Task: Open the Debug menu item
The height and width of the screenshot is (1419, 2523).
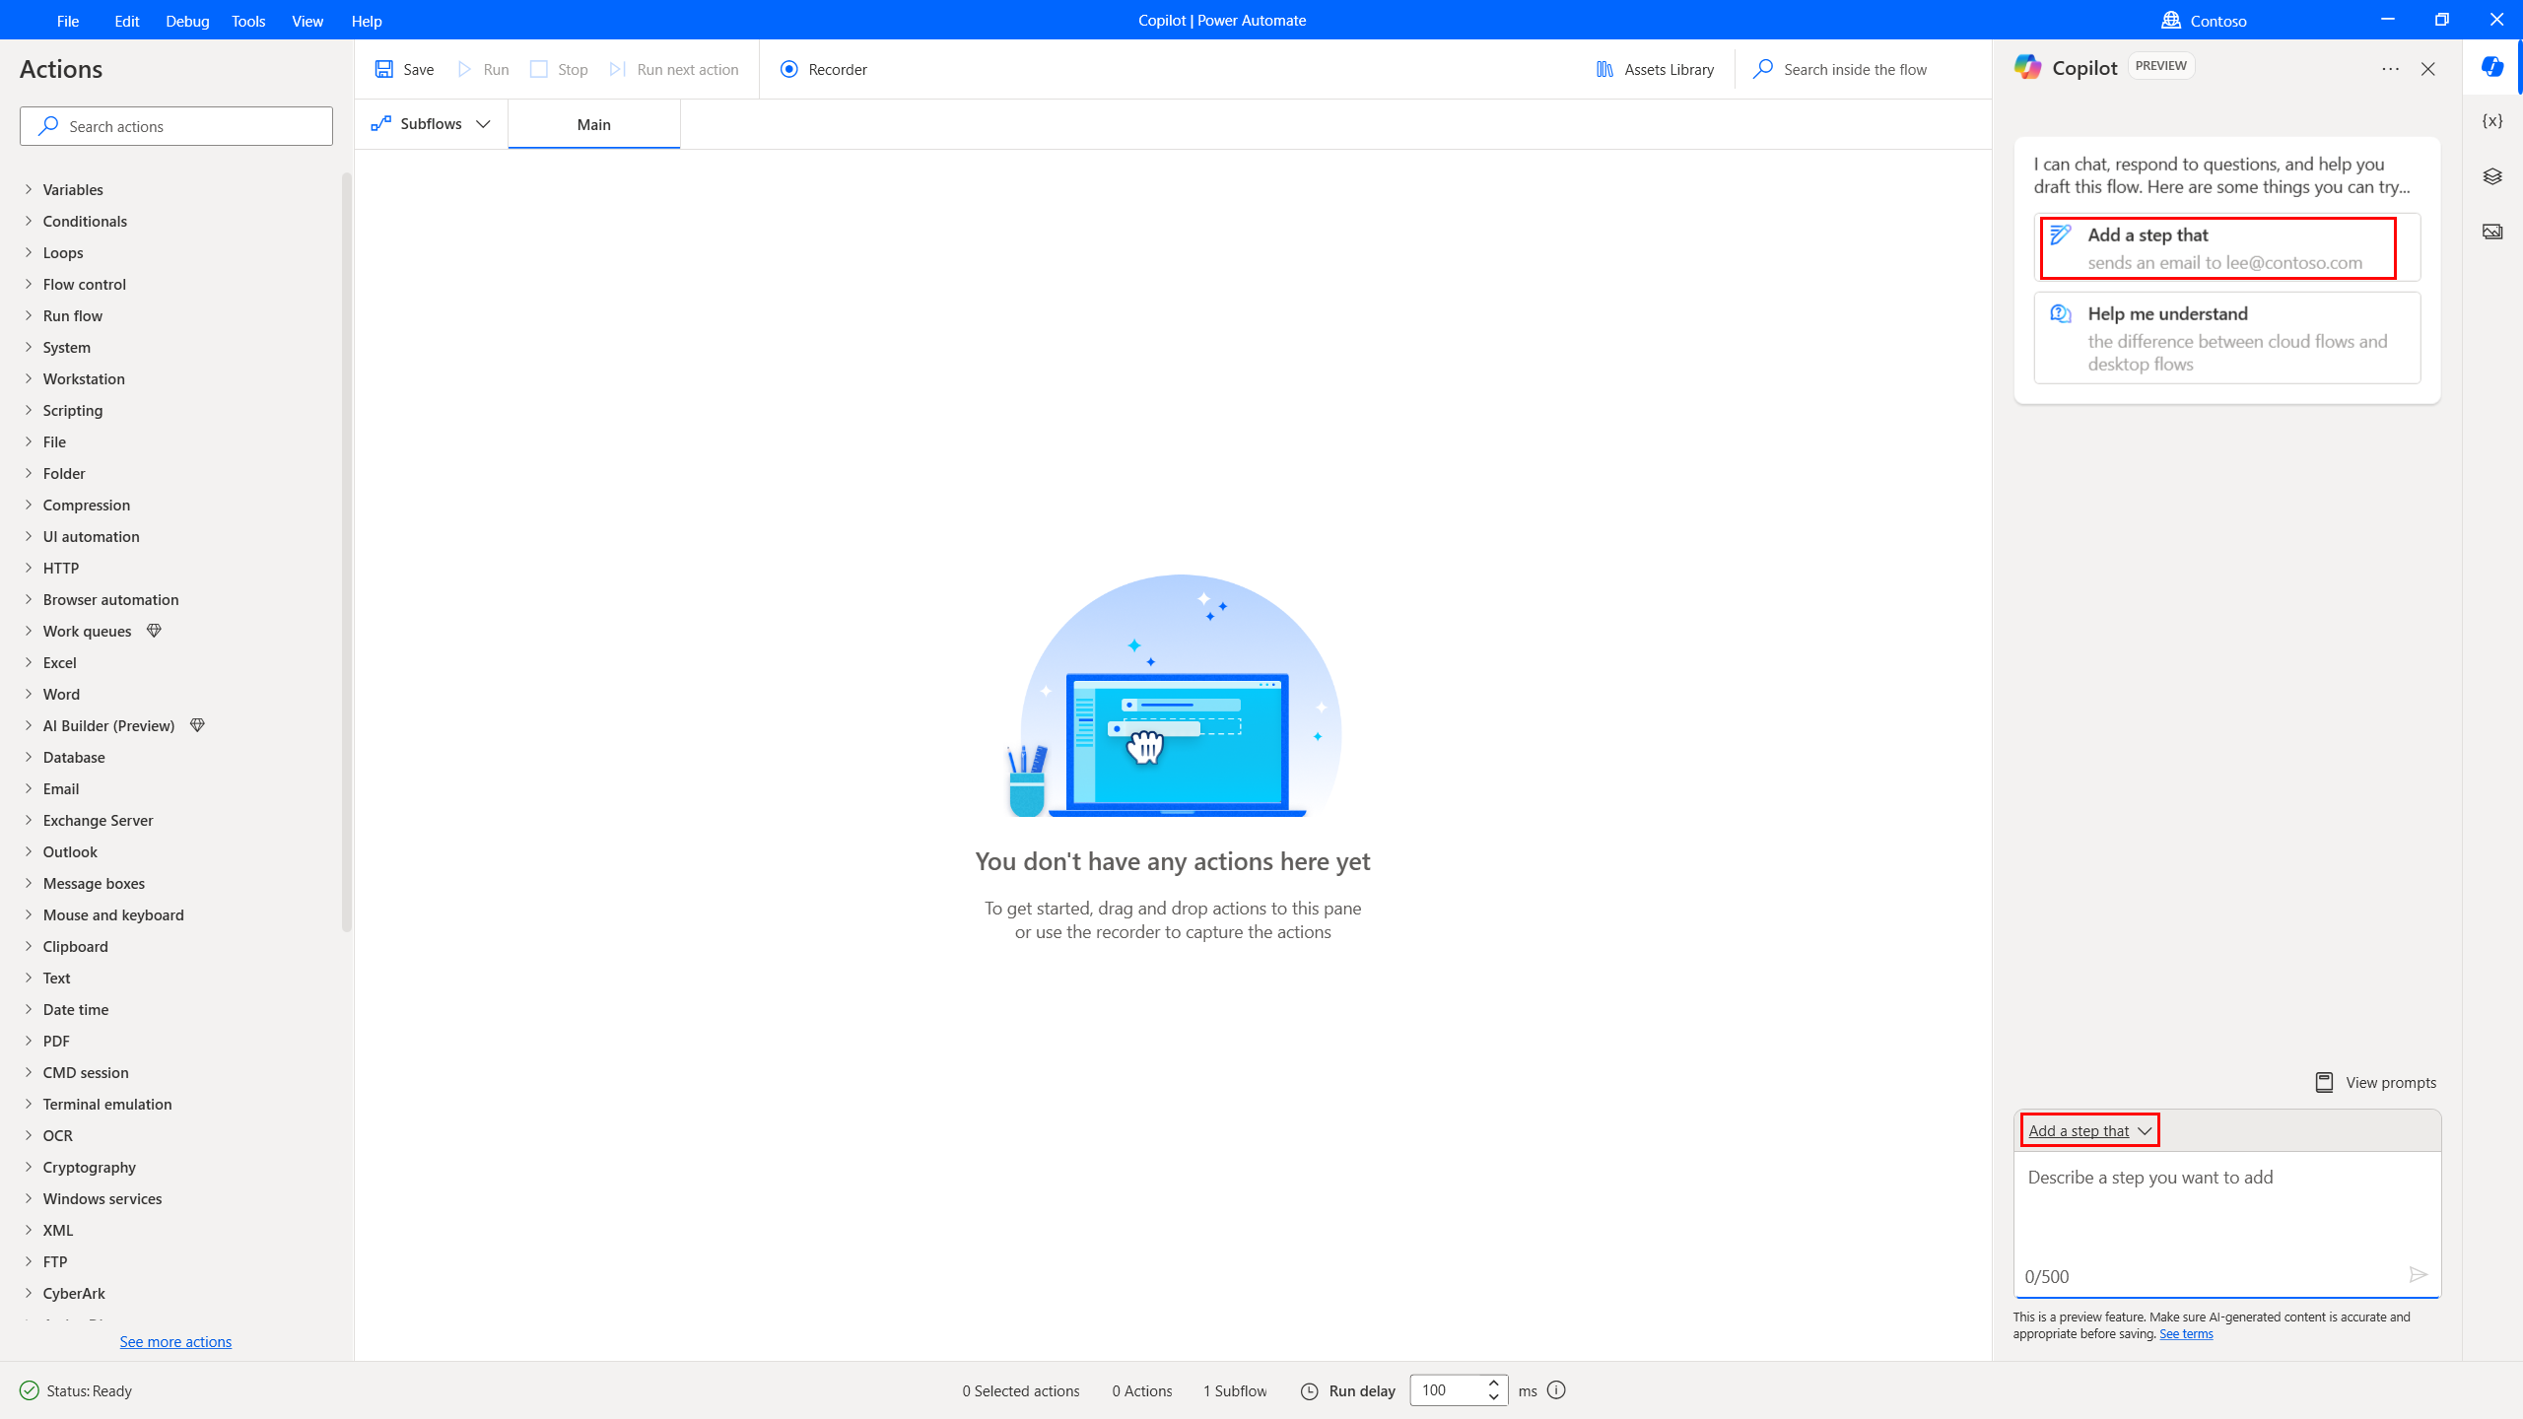Action: (x=187, y=21)
